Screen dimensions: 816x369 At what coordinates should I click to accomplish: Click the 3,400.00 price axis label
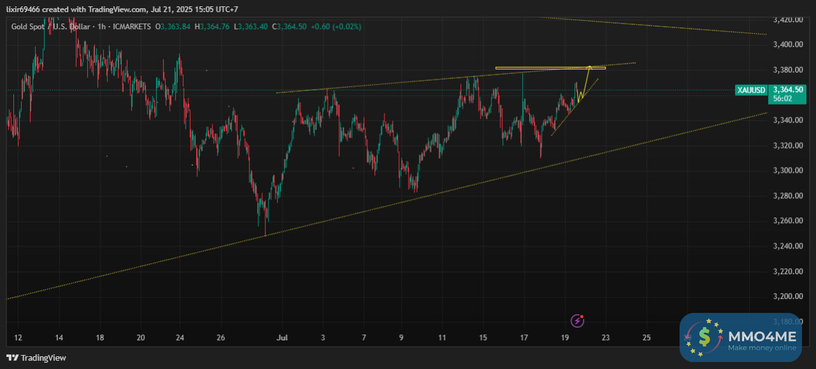pyautogui.click(x=788, y=45)
